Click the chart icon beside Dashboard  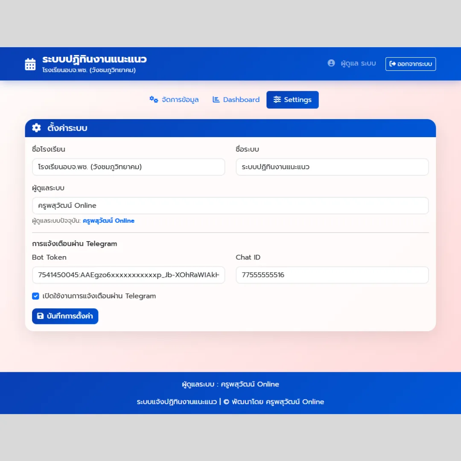coord(216,99)
